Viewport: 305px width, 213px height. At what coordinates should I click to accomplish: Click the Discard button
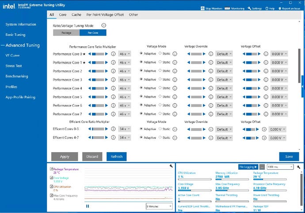(92, 157)
